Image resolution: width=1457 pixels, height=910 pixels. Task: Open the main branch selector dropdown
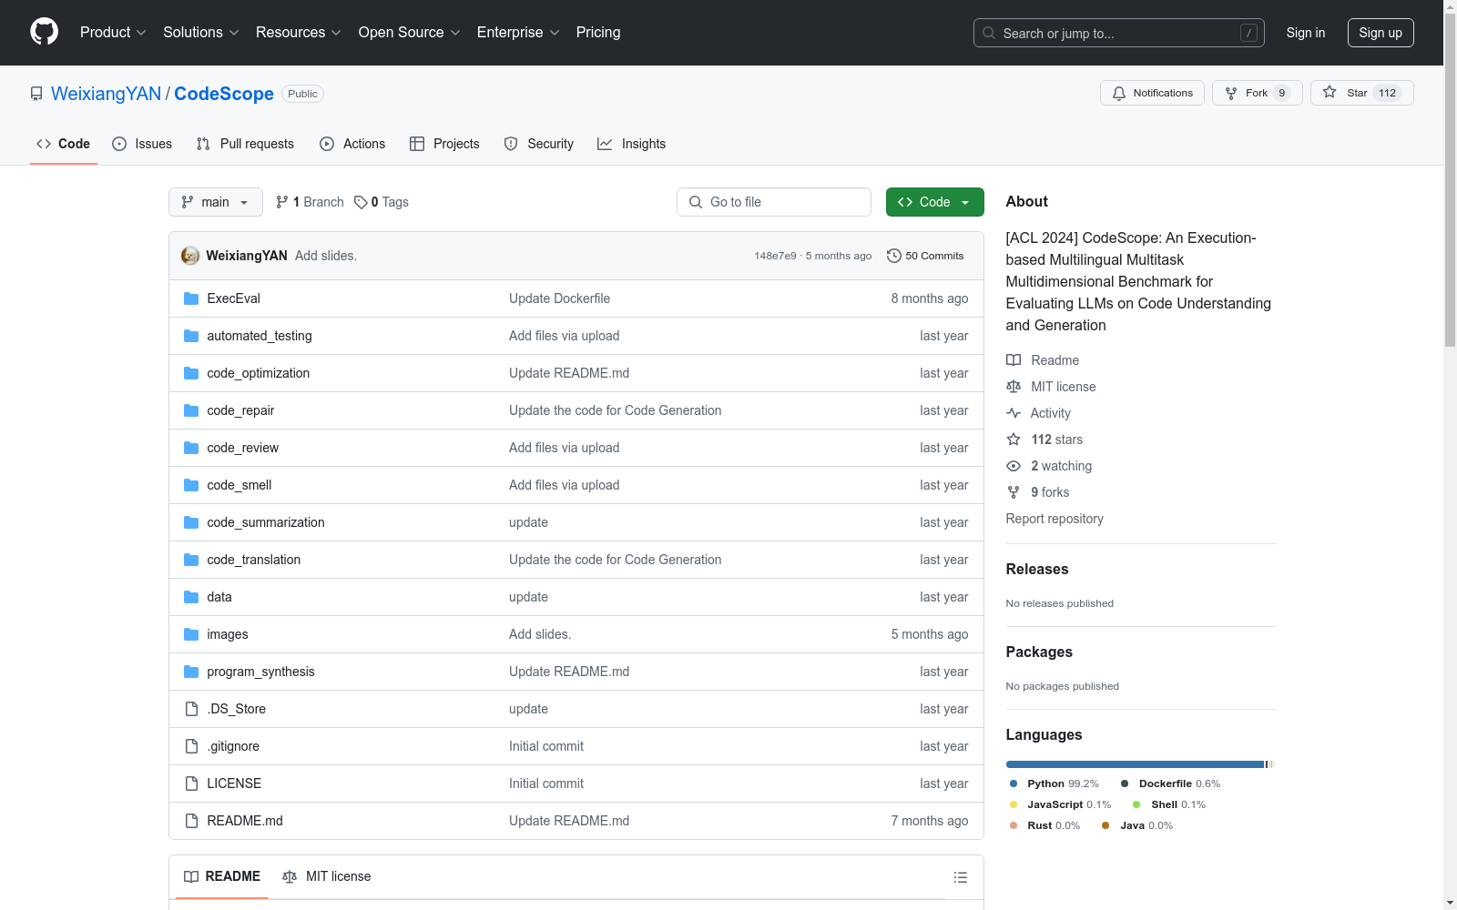coord(216,202)
